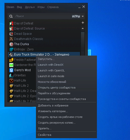Screen dimensions: 130x140
Task: Select The Durka in game list
Action: (44, 44)
